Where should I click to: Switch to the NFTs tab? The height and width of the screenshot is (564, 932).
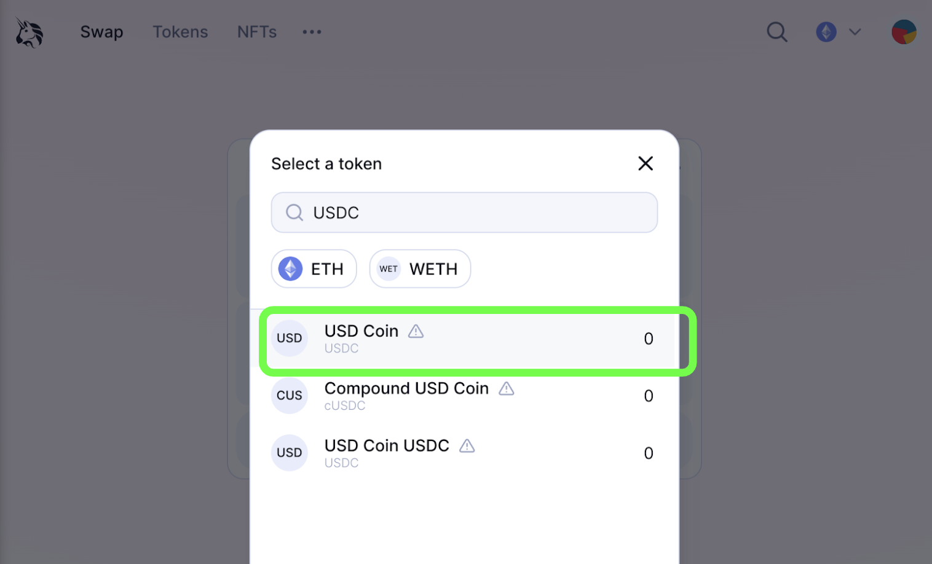click(257, 32)
